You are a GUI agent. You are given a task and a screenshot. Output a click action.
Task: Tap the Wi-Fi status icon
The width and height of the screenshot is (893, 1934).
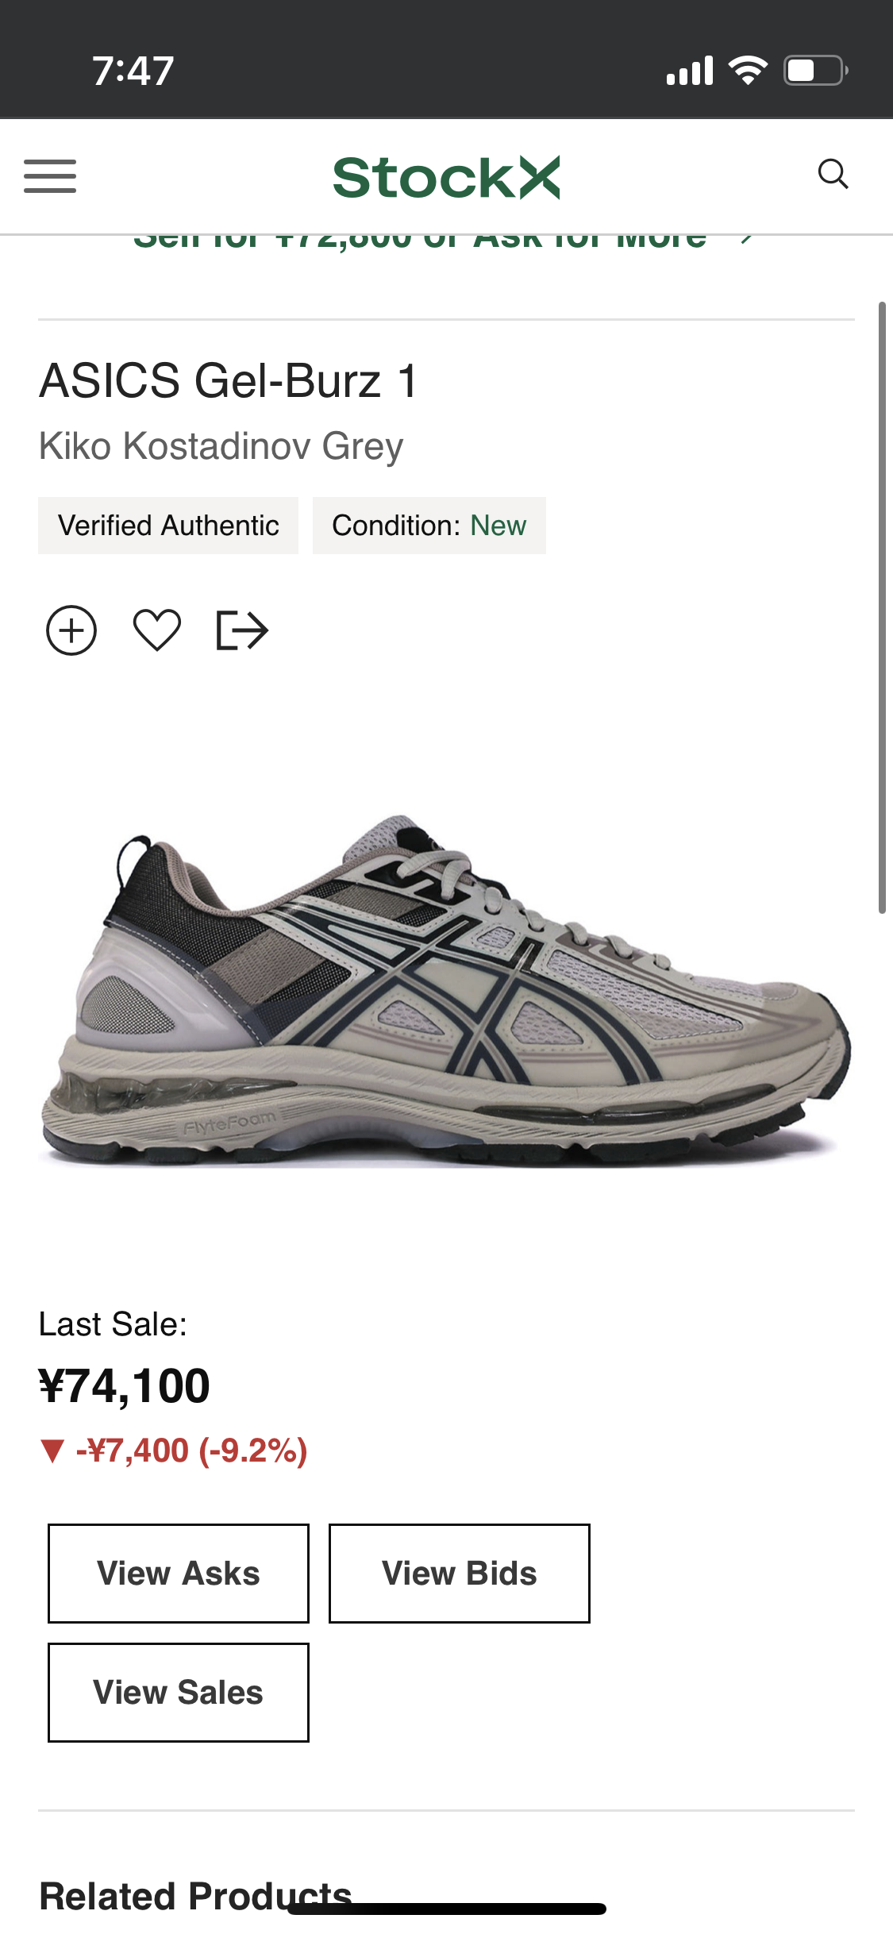749,71
